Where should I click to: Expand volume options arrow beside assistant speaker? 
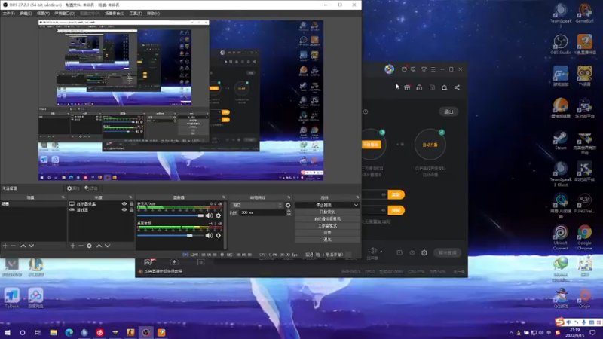click(381, 252)
